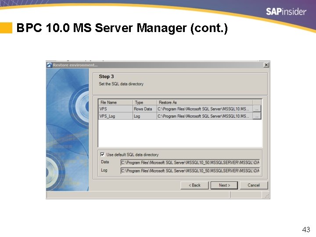
Task: Click the Restore As column header
Action: click(x=205, y=102)
